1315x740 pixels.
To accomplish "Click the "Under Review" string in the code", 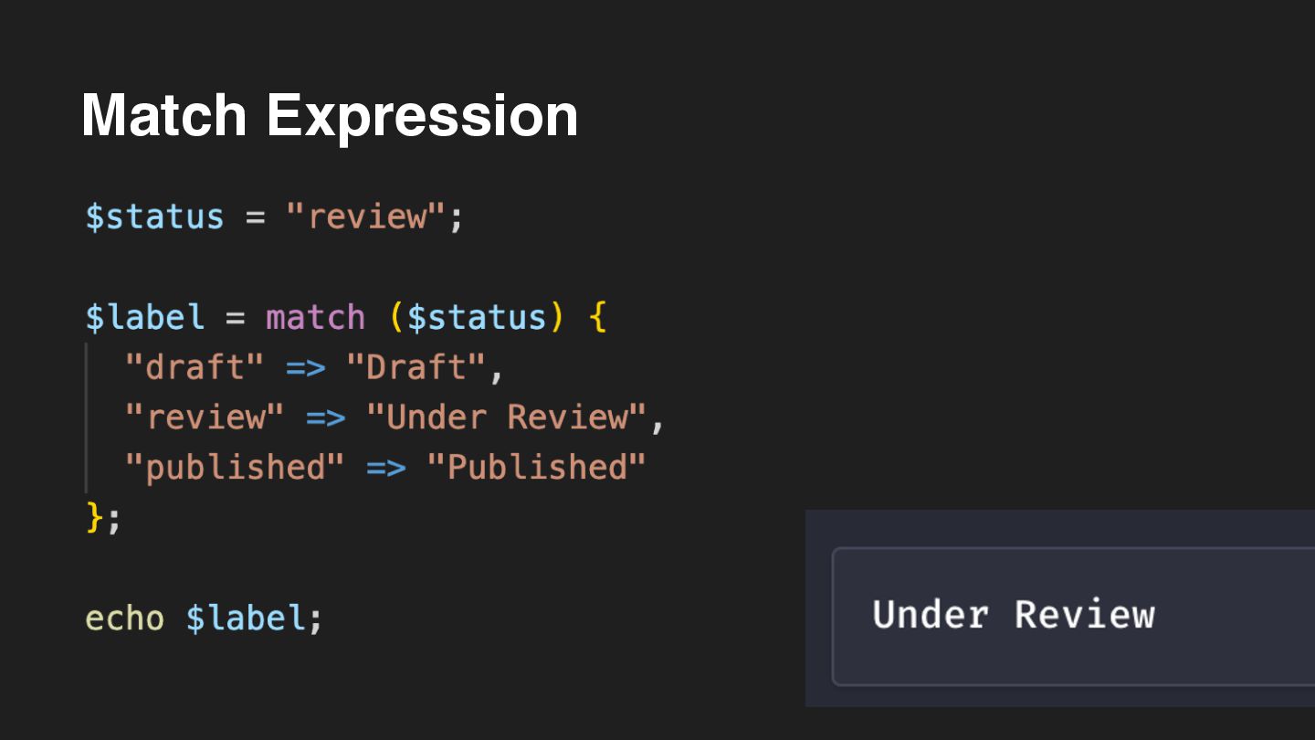I will pyautogui.click(x=506, y=418).
